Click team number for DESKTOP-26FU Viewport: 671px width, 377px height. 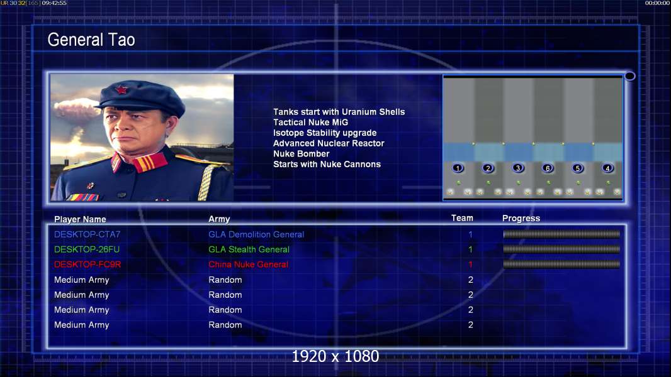click(470, 249)
